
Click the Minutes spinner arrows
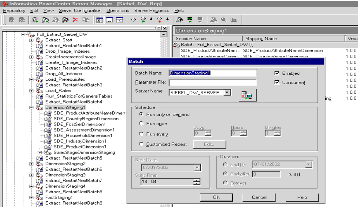(277, 133)
